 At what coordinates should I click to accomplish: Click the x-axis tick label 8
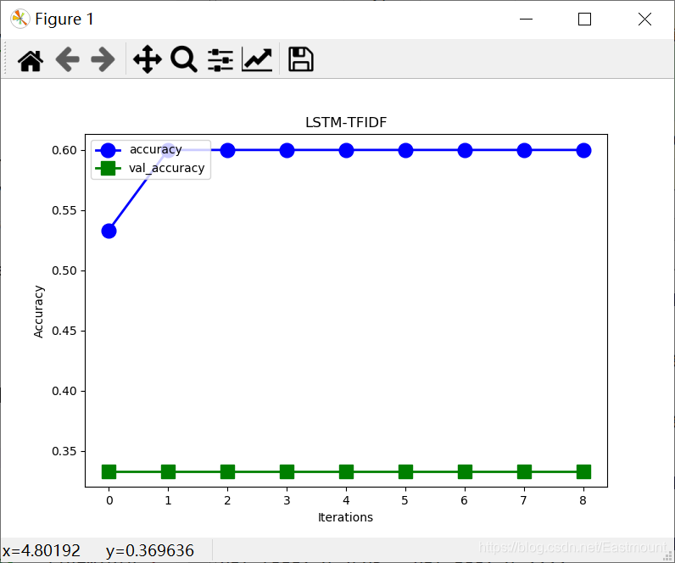coord(583,500)
